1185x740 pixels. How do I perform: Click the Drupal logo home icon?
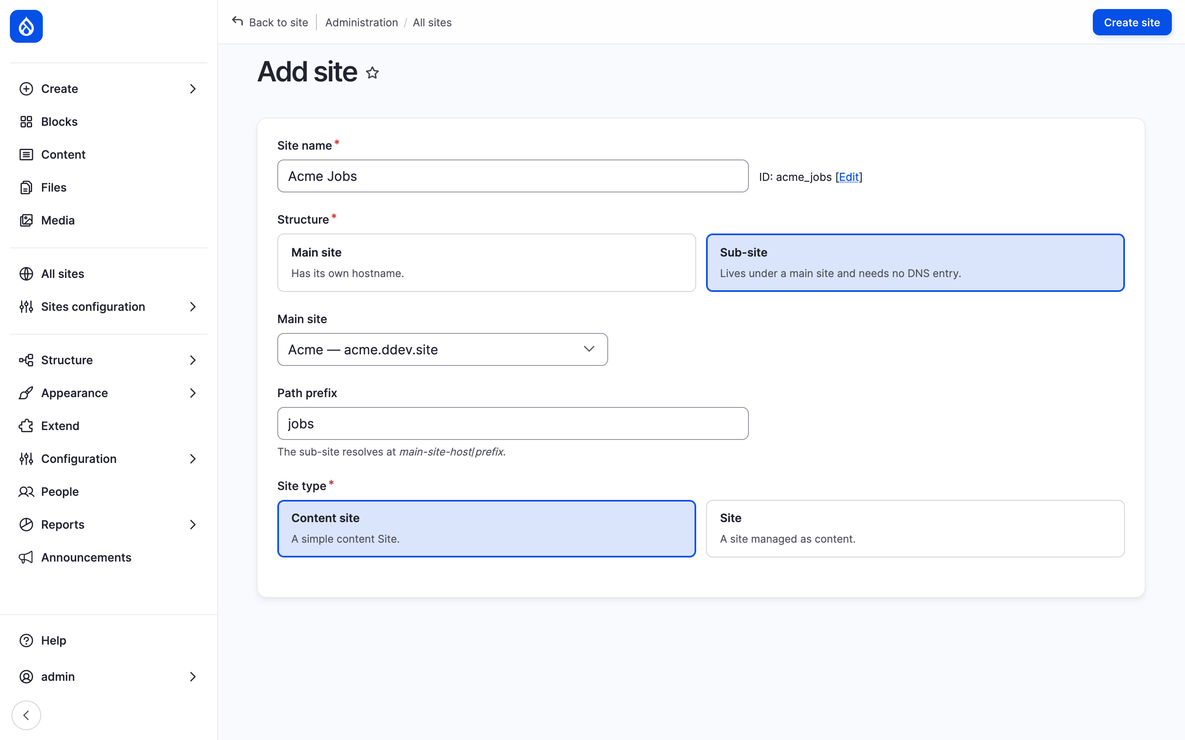pyautogui.click(x=26, y=26)
